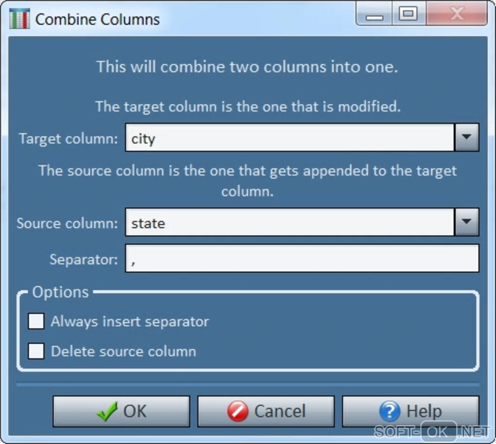Close the dialog with the X button
Screen dimensions: 496x444
(x=456, y=15)
